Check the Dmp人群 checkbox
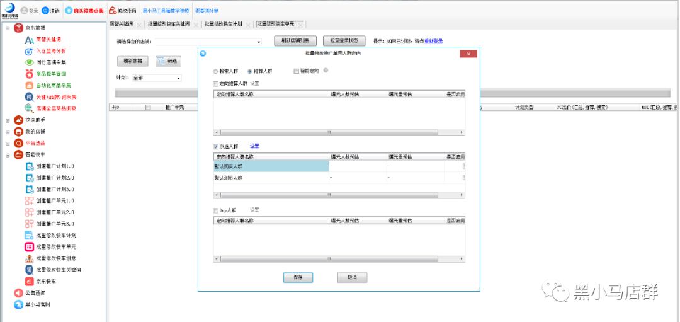680x322 pixels. tap(215, 210)
